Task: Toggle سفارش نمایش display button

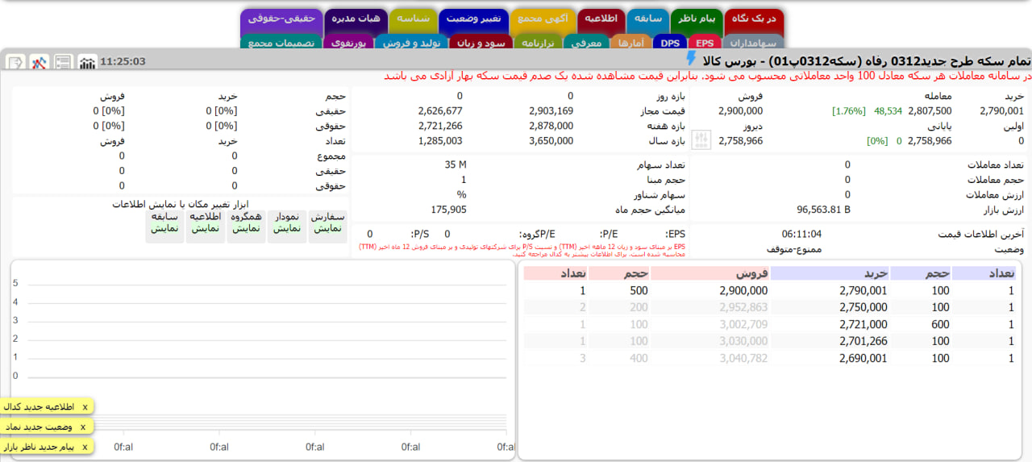Action: click(x=327, y=227)
